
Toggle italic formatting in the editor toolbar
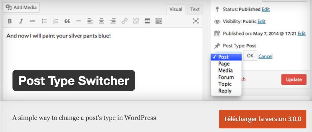pyautogui.click(x=21, y=21)
